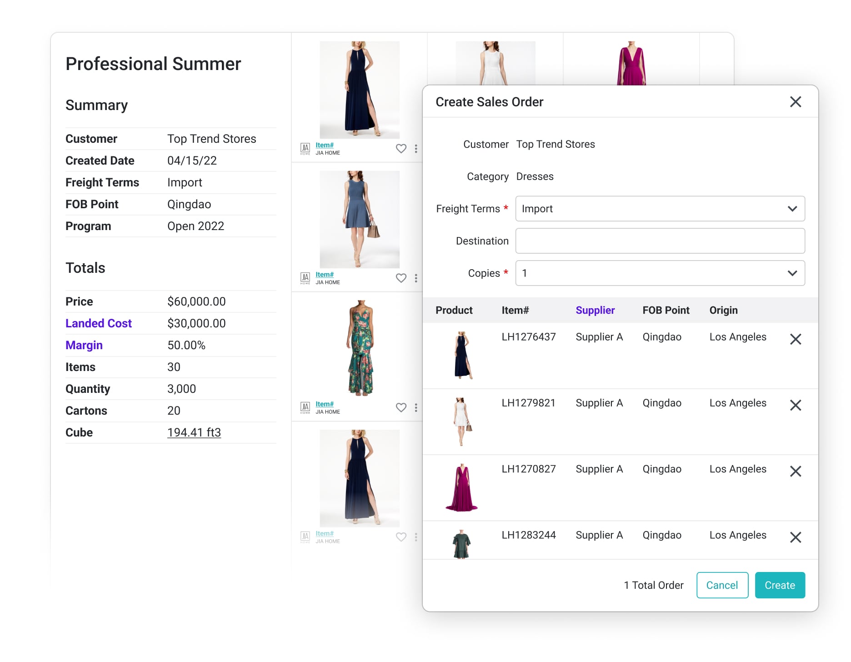851x662 pixels.
Task: Sort by Supplier column header
Action: click(x=595, y=311)
